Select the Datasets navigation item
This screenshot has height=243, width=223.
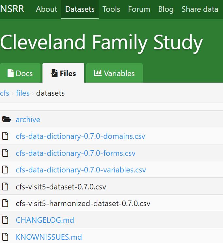tap(80, 9)
